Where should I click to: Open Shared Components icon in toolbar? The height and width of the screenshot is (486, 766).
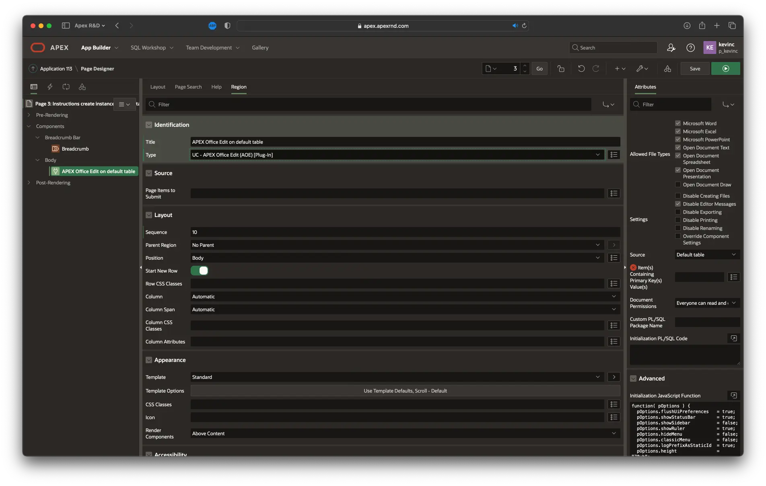pyautogui.click(x=667, y=69)
